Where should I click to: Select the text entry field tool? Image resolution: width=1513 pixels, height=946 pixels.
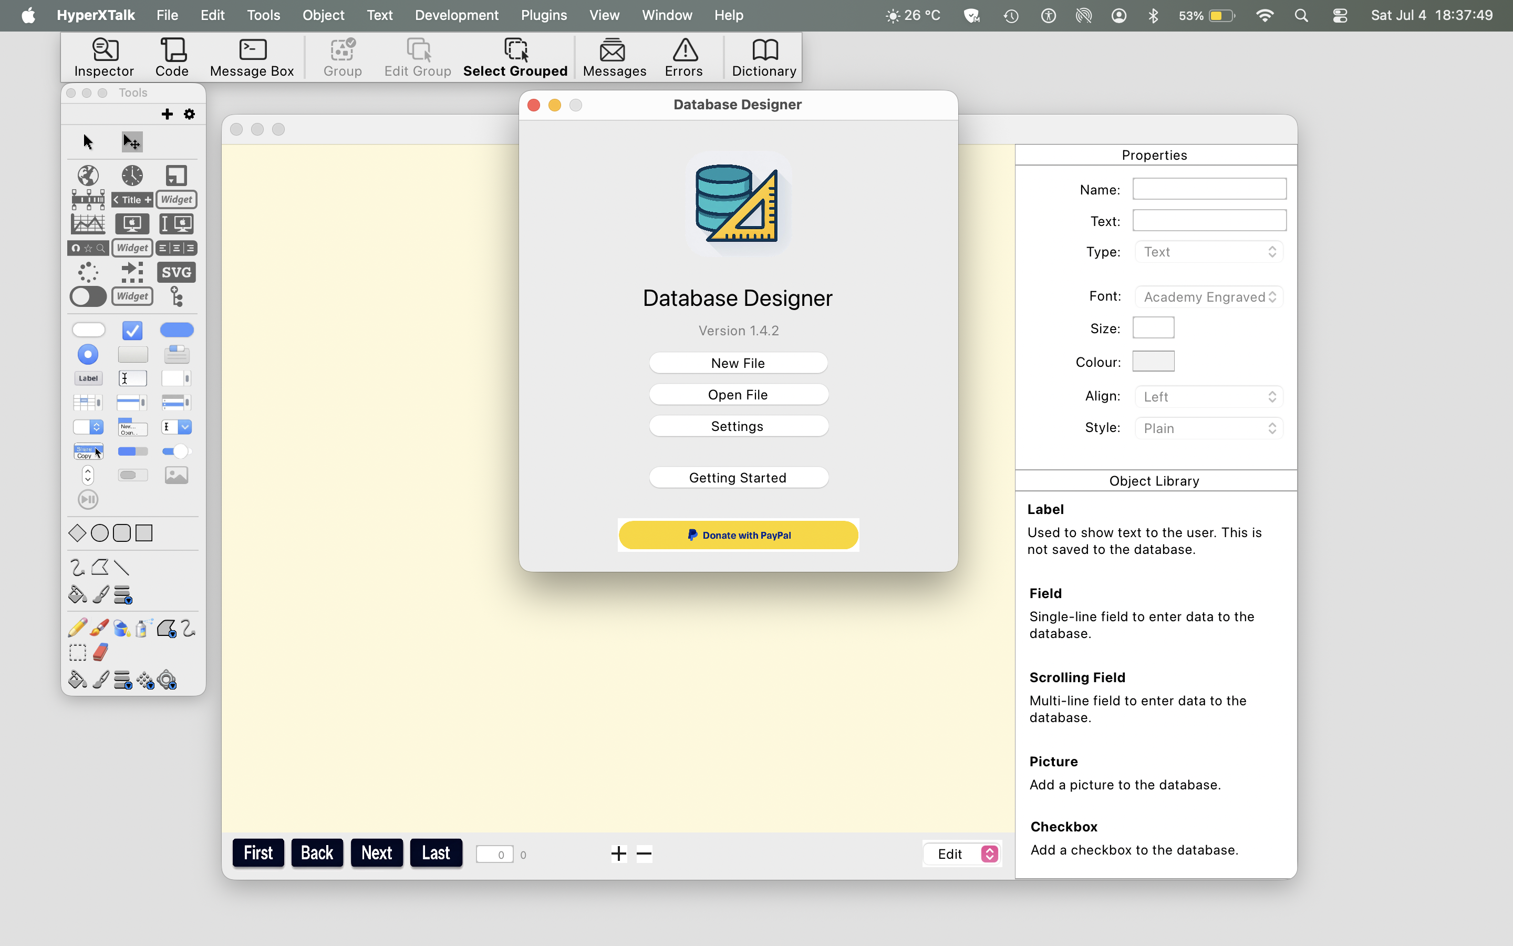(132, 378)
